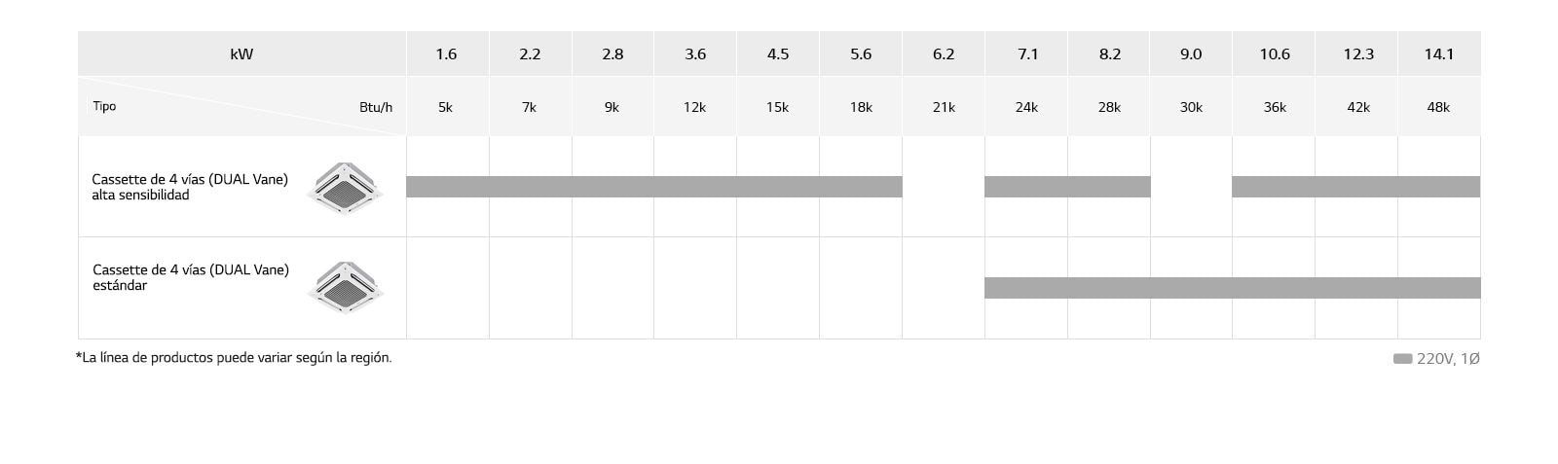Click the Tipo label in header
This screenshot has width=1558, height=464.
coord(104,106)
